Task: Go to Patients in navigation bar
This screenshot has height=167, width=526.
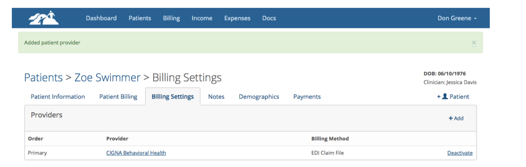Action: pyautogui.click(x=140, y=18)
